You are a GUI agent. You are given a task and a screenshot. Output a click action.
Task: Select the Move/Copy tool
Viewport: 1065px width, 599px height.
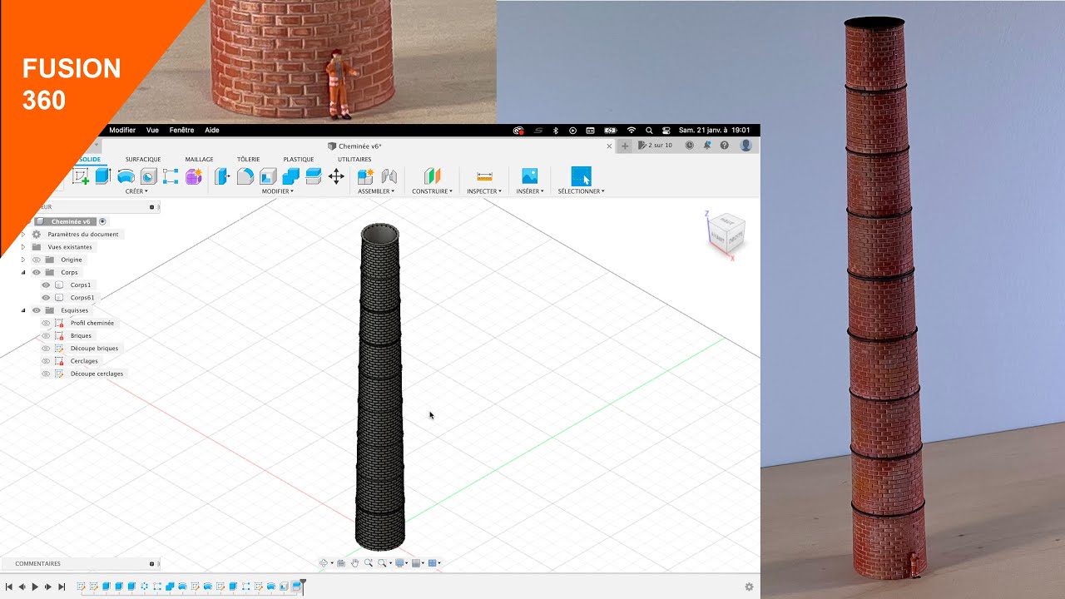[x=336, y=176]
